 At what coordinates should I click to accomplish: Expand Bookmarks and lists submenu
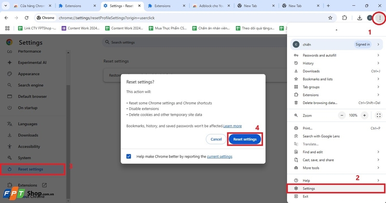[336, 79]
